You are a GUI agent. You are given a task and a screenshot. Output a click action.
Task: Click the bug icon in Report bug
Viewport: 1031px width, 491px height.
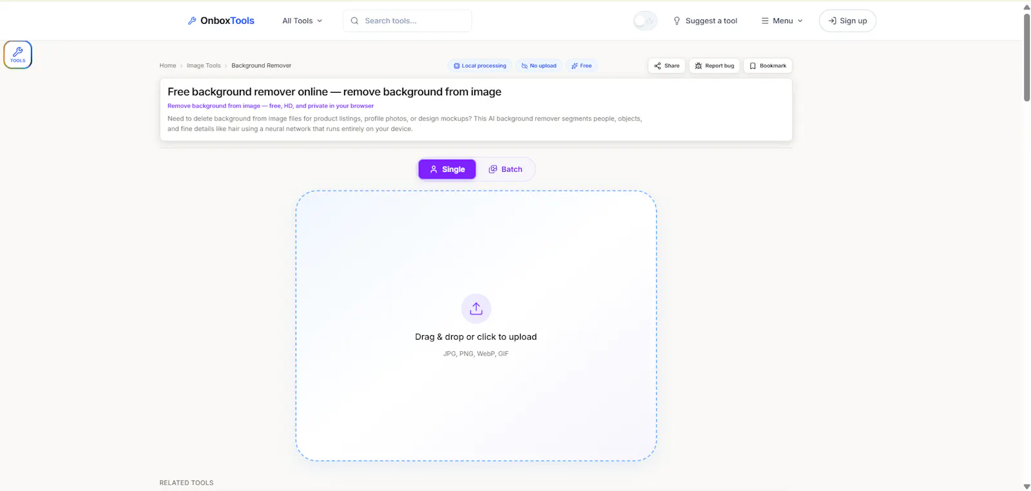[x=699, y=66]
